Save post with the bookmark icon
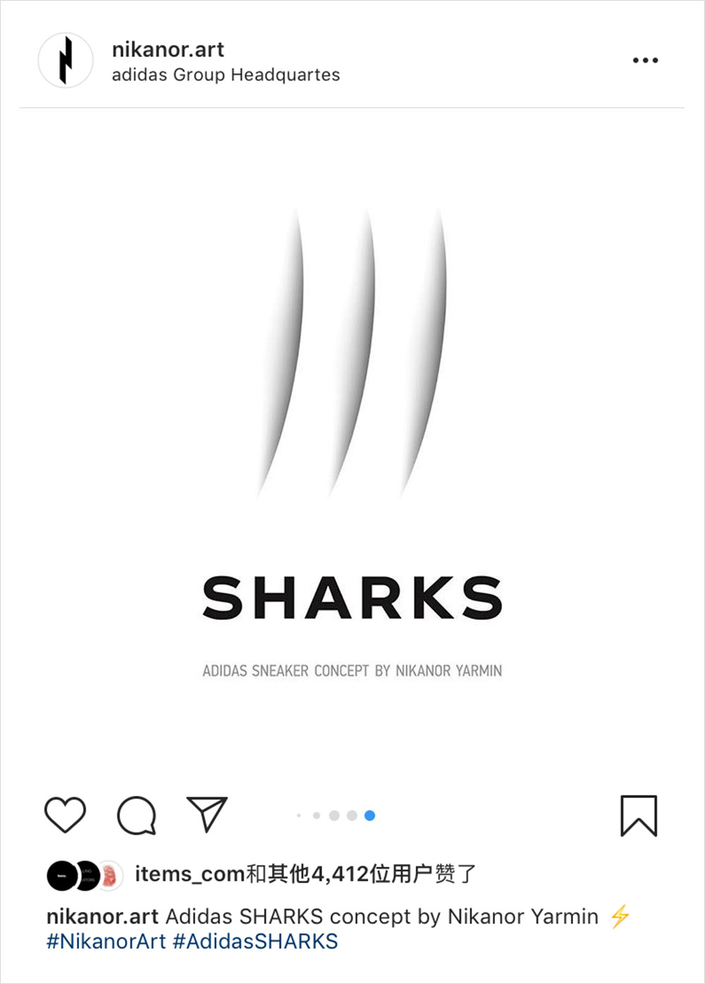Screen dimensions: 705x984 point(639,816)
